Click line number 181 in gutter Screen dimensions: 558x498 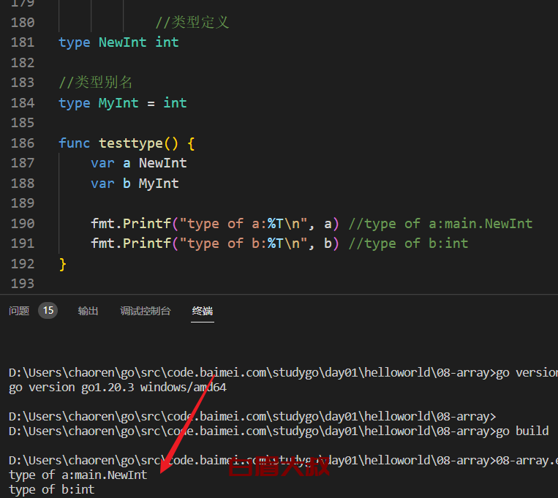[23, 42]
